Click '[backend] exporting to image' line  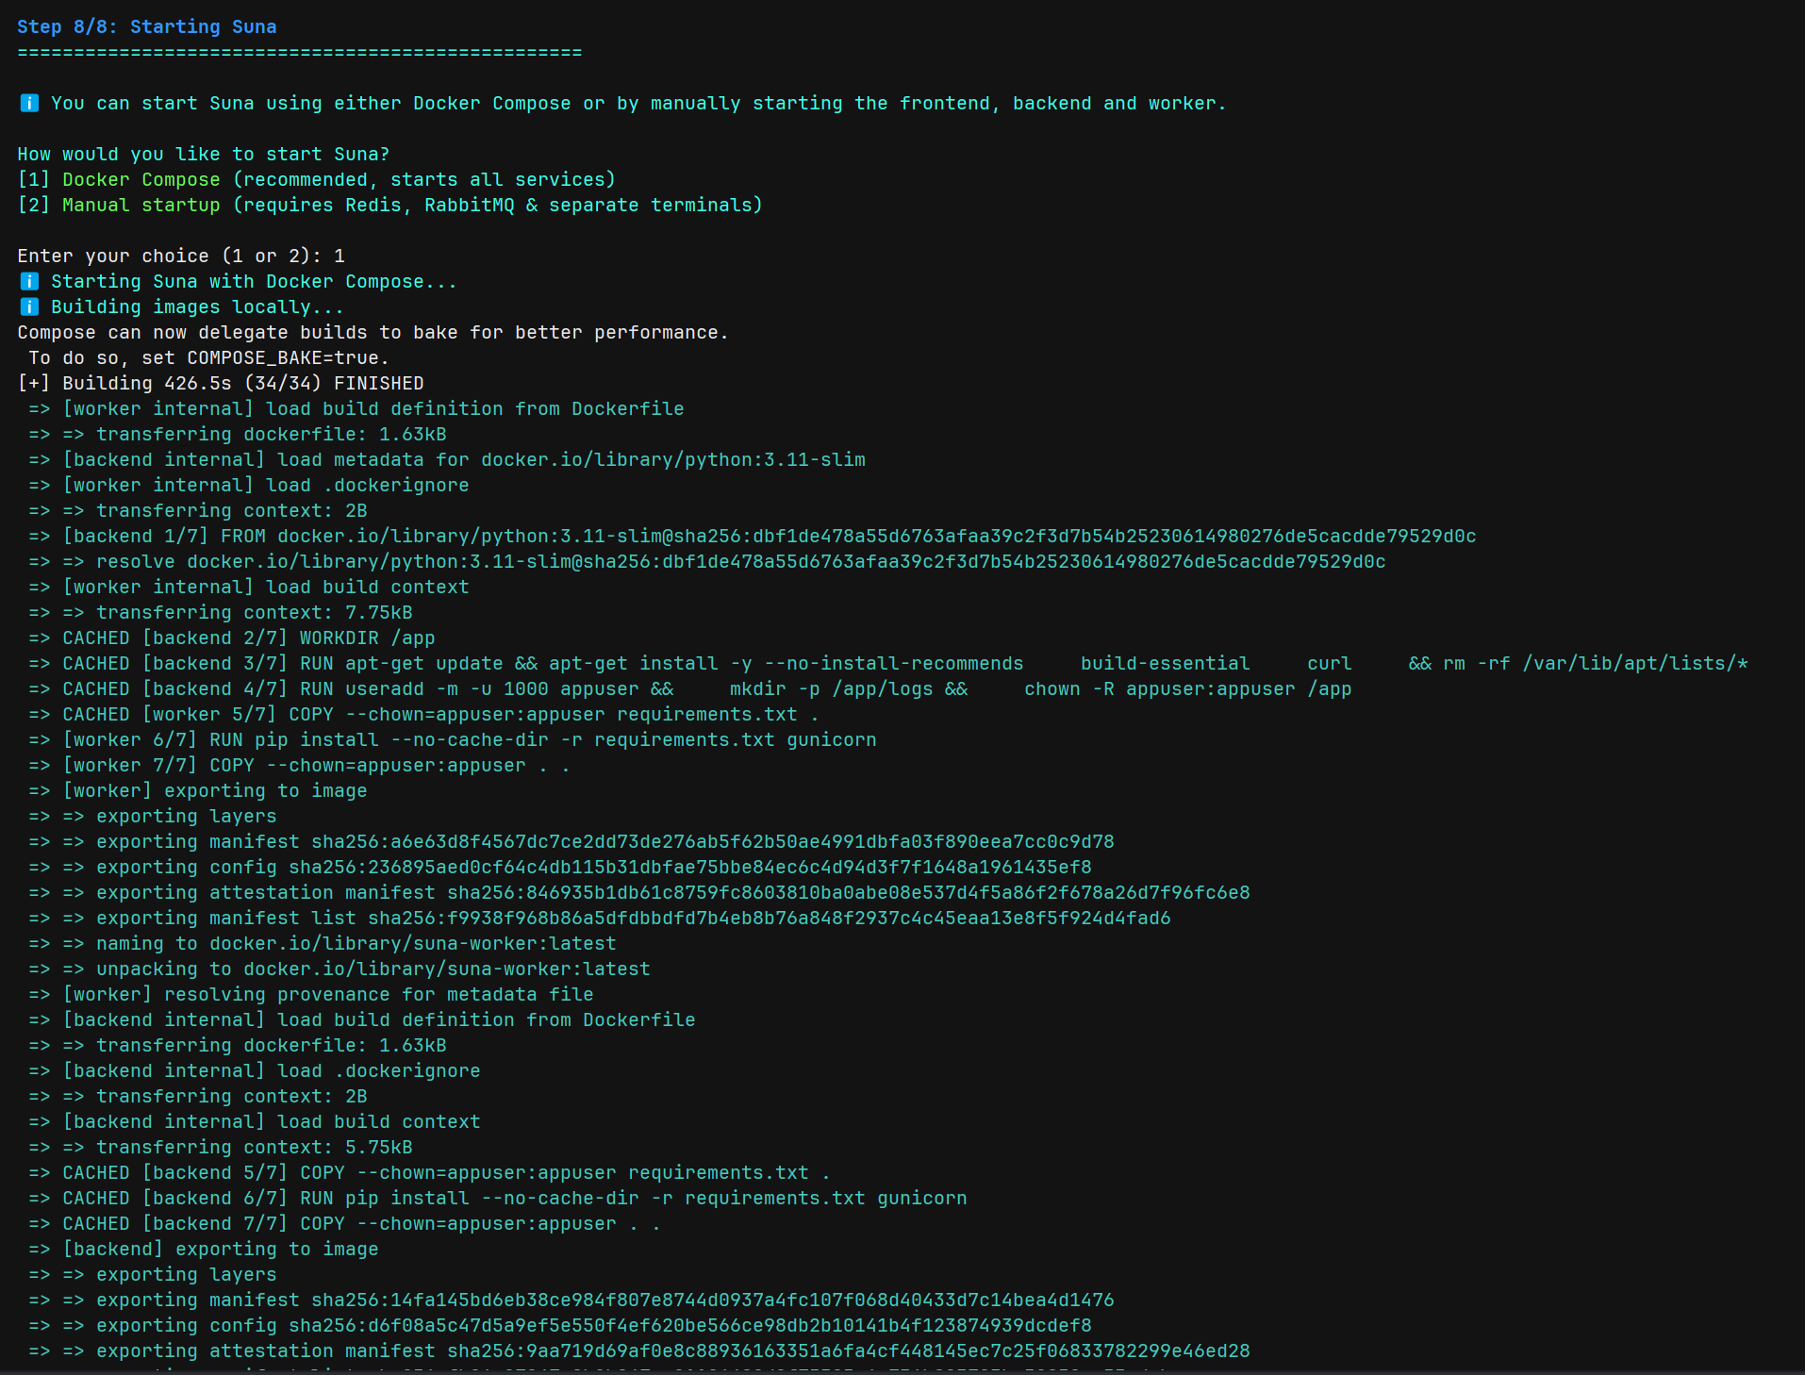[x=204, y=1249]
